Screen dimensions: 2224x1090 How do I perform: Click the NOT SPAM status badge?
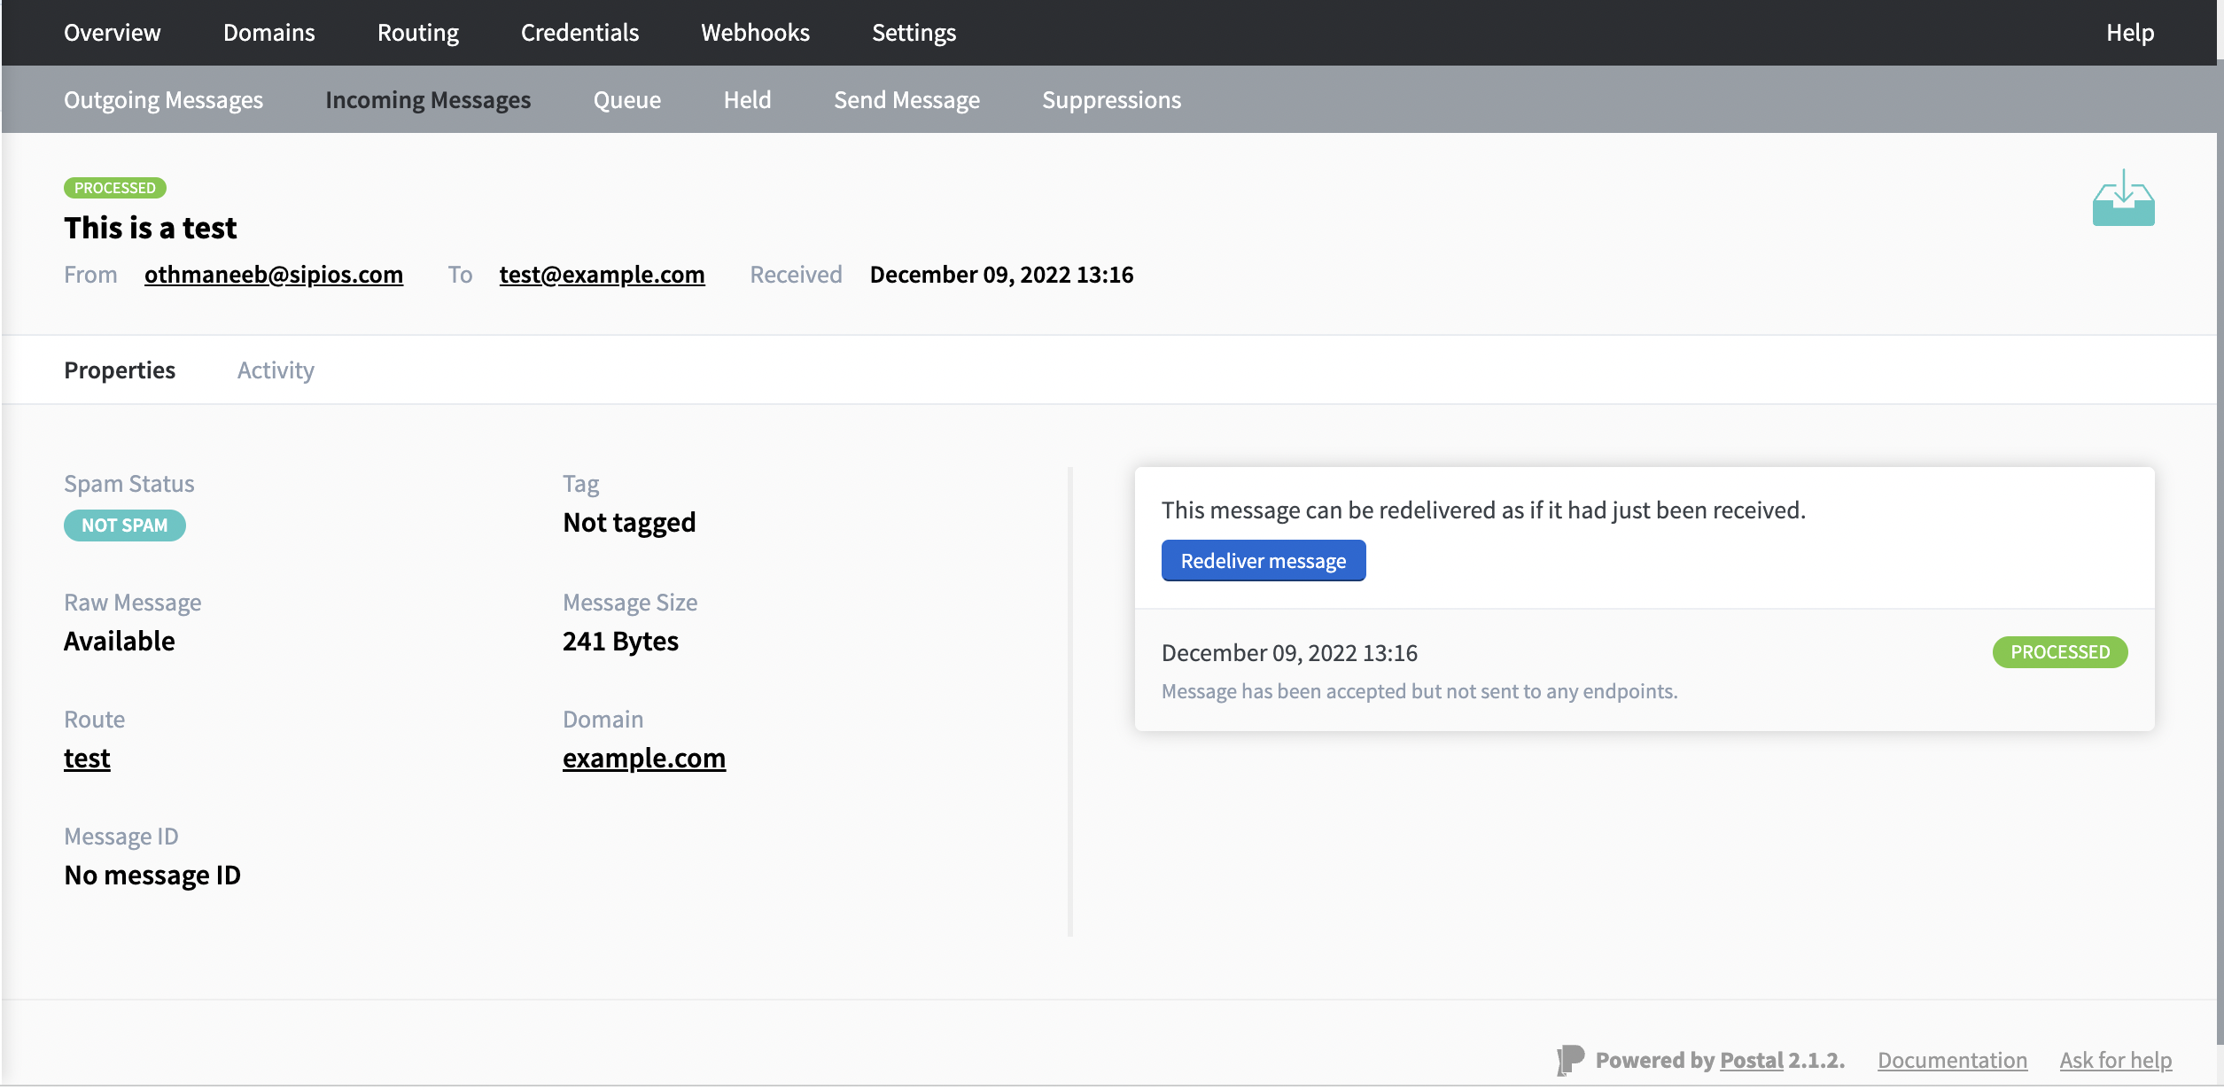(x=124, y=525)
